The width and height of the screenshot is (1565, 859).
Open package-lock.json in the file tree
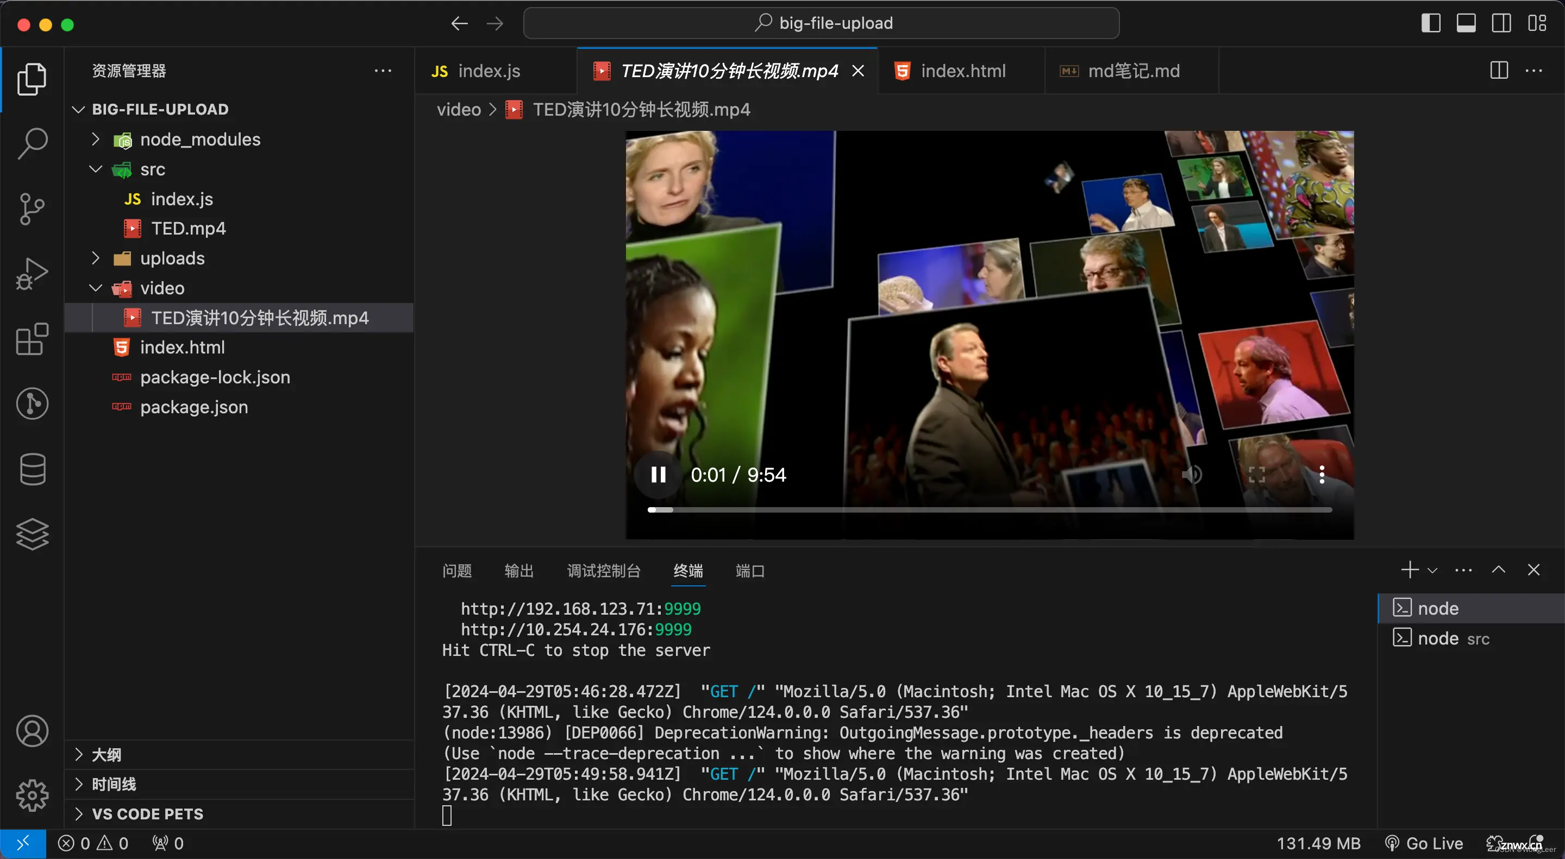[x=239, y=377]
